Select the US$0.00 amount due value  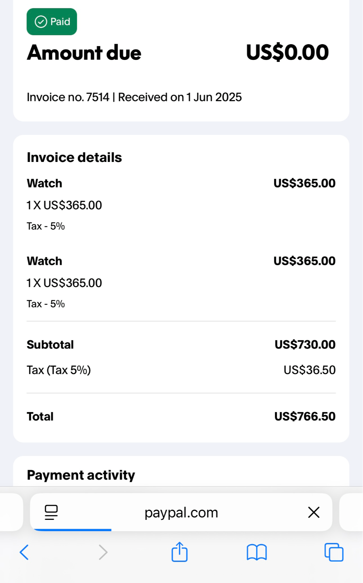coord(287,53)
